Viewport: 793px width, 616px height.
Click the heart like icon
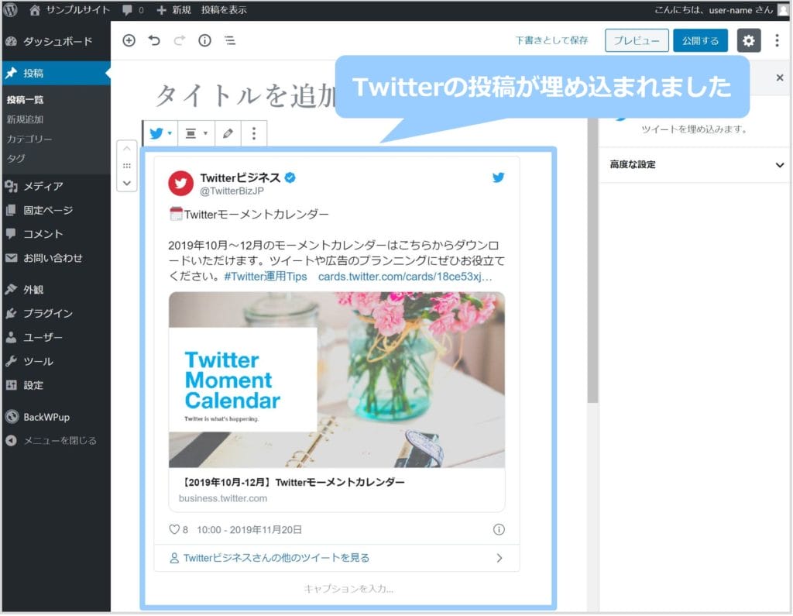click(174, 529)
